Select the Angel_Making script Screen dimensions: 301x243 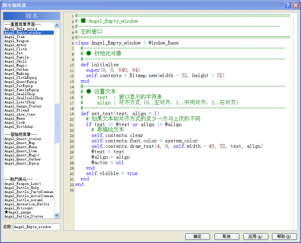pyautogui.click(x=17, y=74)
